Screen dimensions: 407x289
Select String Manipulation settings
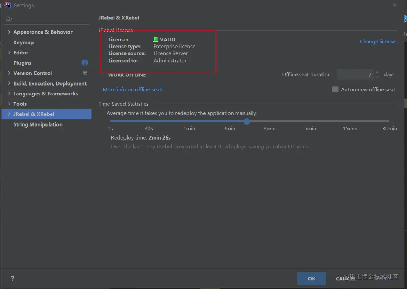38,124
